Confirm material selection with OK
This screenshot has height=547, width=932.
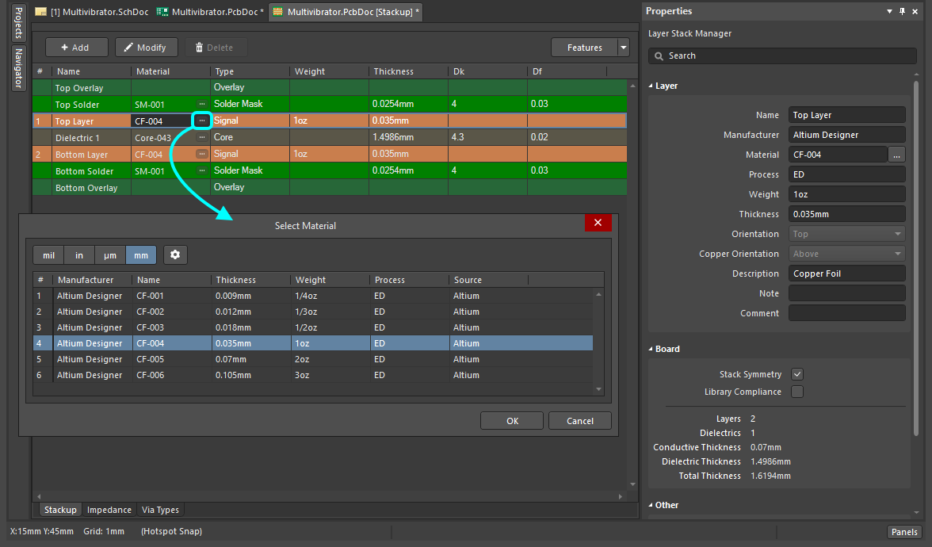512,421
